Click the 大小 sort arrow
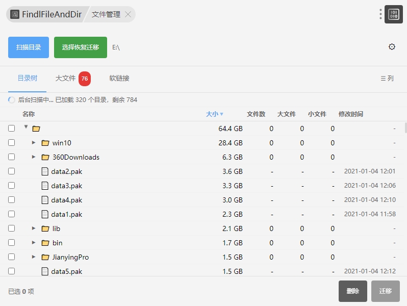Image resolution: width=407 pixels, height=306 pixels. [x=221, y=114]
